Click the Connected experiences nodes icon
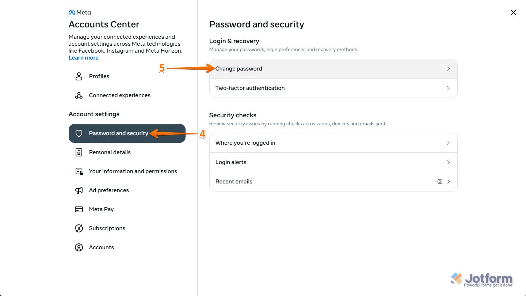The width and height of the screenshot is (526, 296). coord(79,95)
